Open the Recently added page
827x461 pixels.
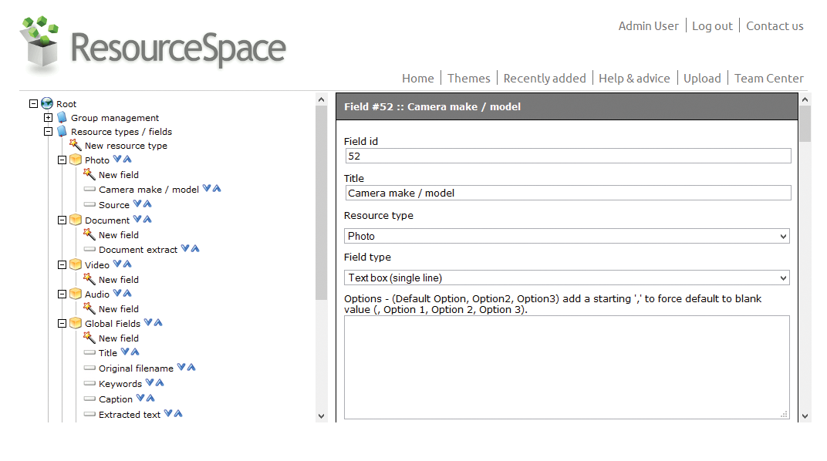(x=545, y=78)
